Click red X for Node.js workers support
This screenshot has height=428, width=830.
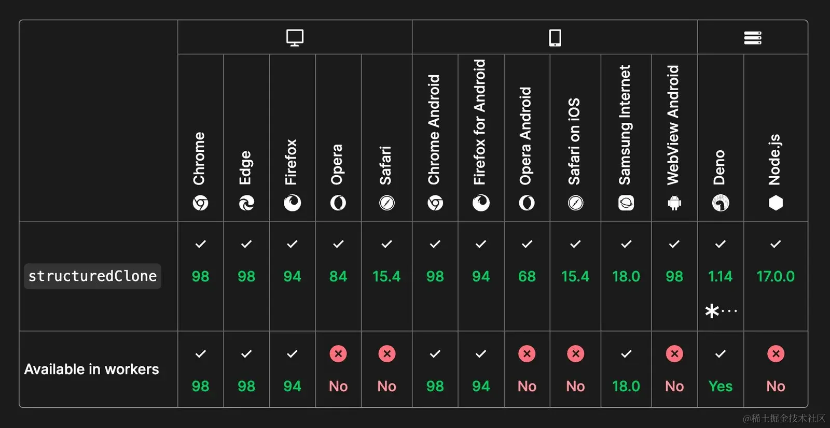[776, 354]
